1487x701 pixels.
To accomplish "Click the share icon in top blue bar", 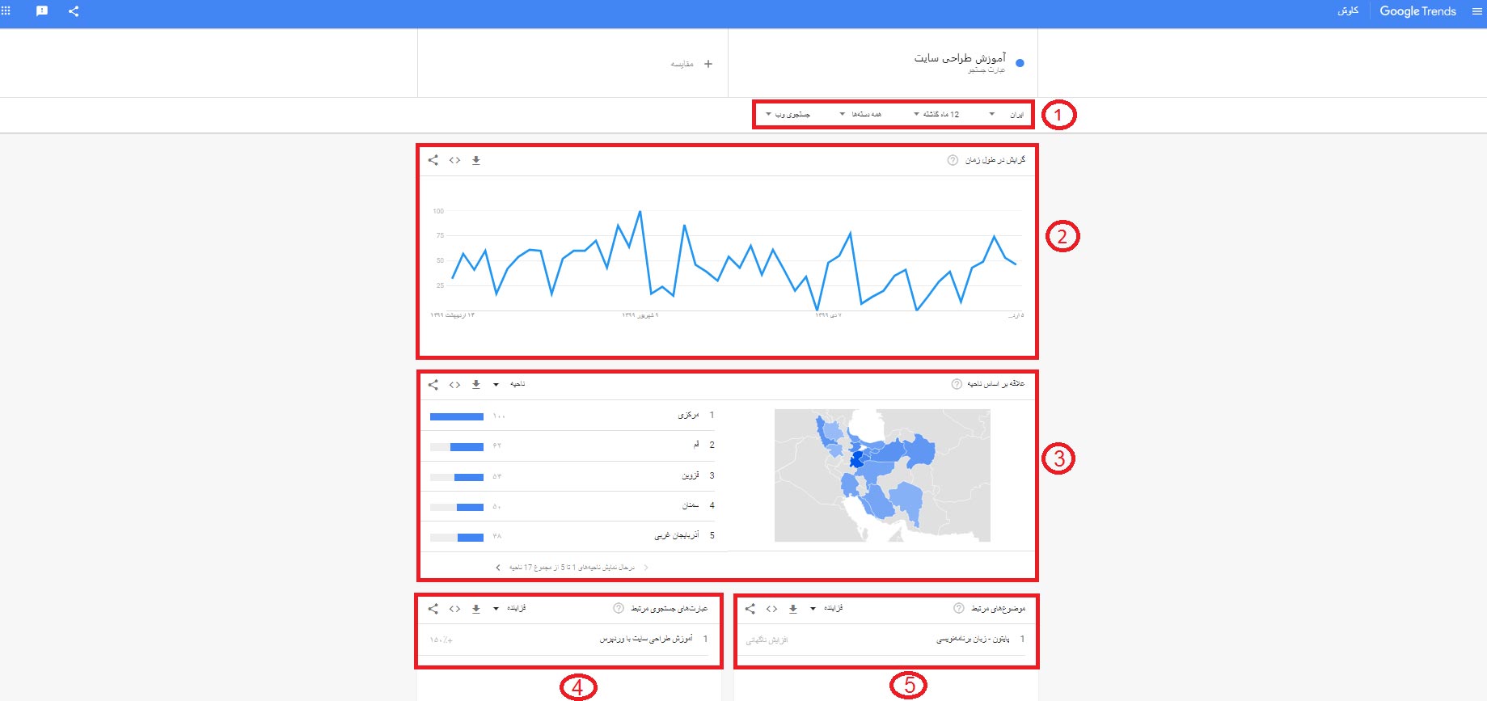I will click(74, 11).
